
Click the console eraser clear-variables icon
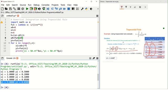94,58
